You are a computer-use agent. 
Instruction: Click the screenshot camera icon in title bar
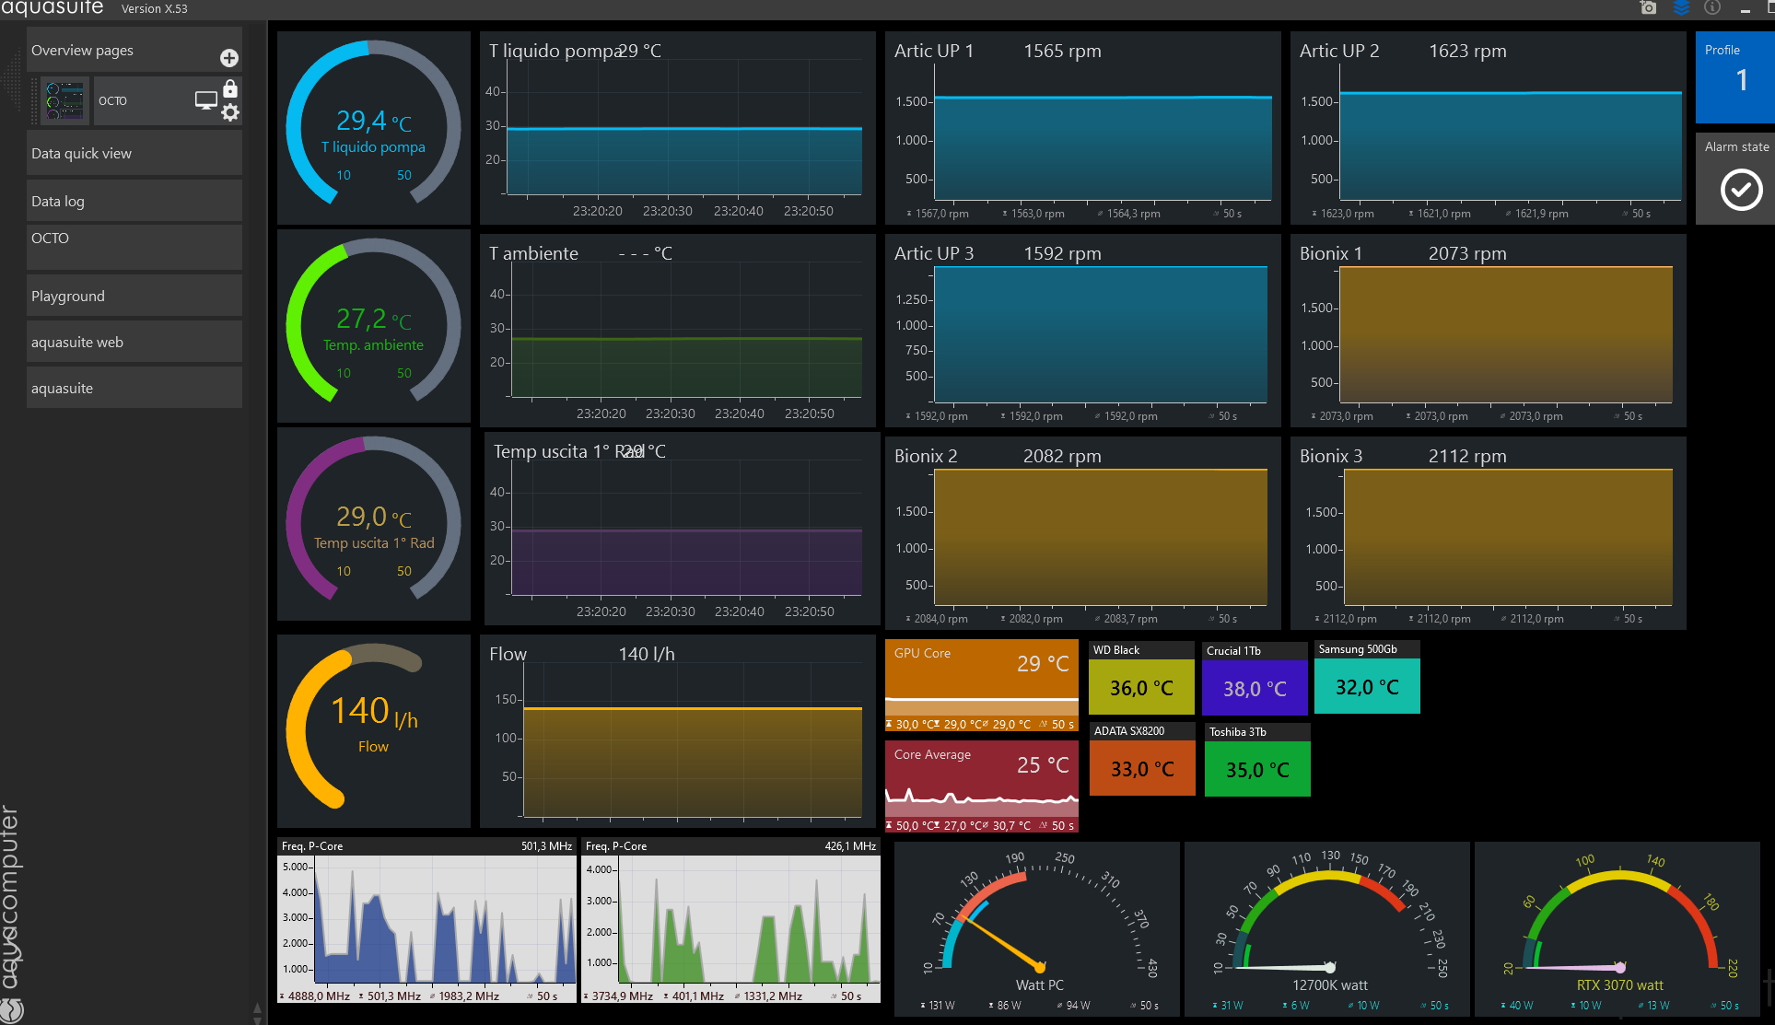pos(1648,8)
